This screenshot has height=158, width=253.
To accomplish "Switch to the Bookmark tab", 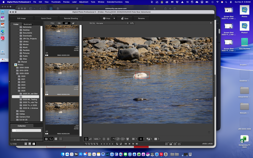I will [x=27, y=24].
